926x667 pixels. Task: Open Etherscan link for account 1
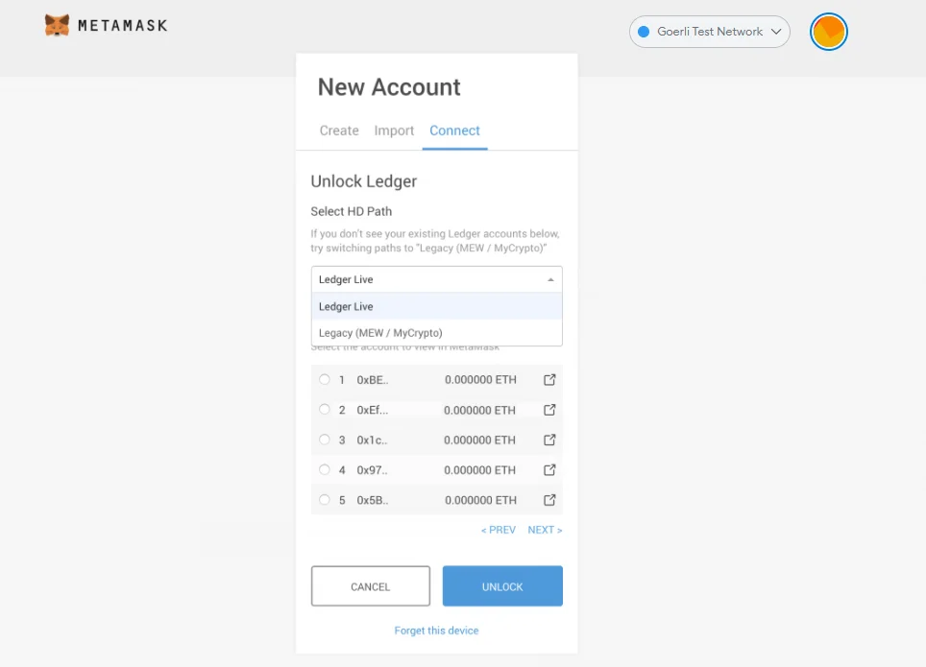pos(549,379)
